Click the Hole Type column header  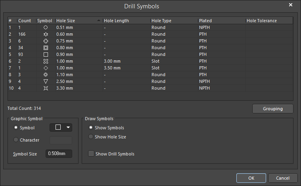click(173, 21)
